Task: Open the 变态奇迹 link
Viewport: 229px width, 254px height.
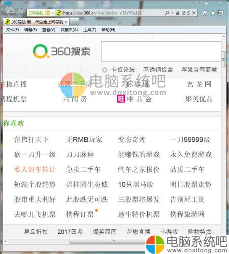Action: tap(132, 139)
